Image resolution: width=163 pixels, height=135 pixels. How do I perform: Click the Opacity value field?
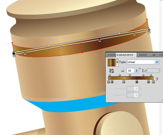tap(130, 89)
